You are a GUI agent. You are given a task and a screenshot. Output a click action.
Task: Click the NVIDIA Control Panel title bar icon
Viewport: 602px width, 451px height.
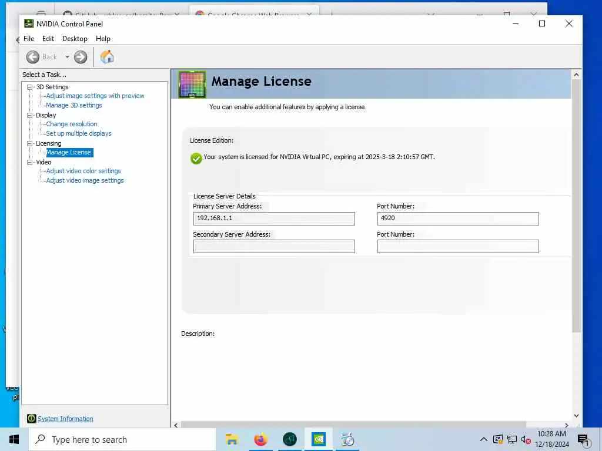pos(29,23)
